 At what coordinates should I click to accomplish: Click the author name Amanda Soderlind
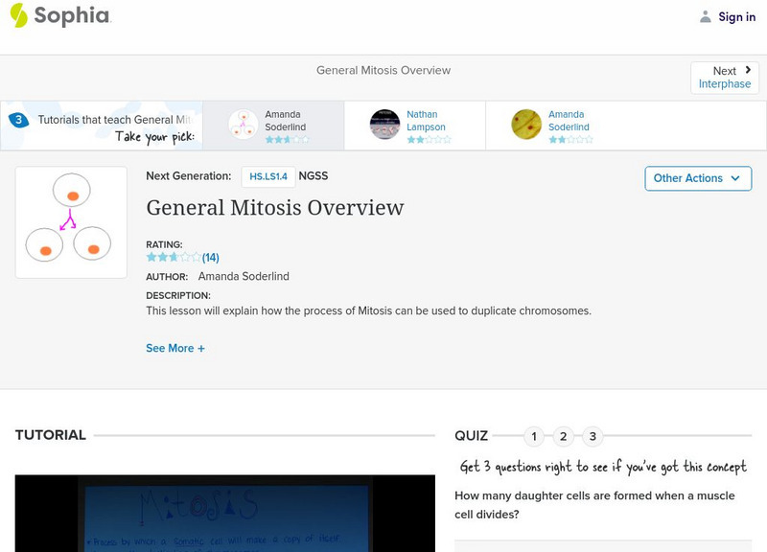pos(244,276)
